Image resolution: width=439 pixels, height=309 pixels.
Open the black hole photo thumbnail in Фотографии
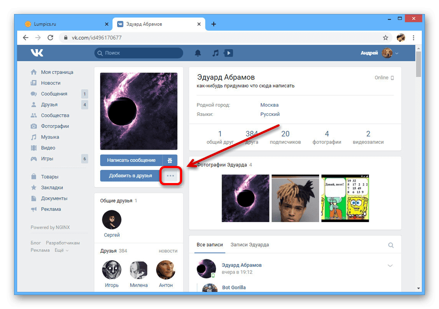(x=245, y=198)
